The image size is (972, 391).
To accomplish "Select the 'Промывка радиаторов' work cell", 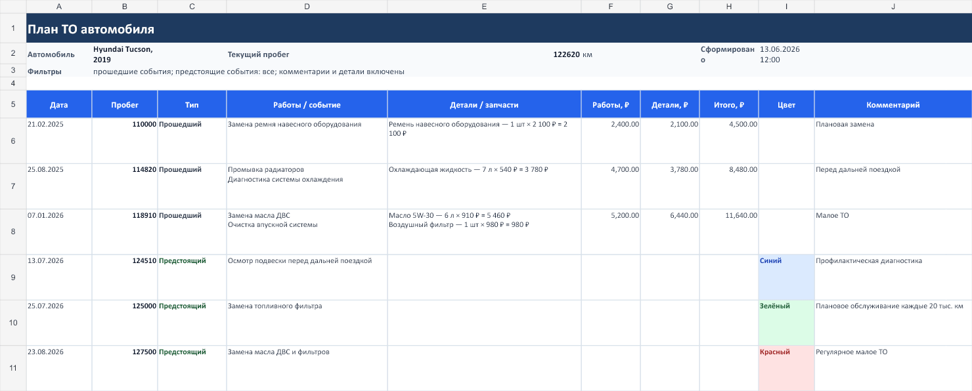I will pos(307,186).
